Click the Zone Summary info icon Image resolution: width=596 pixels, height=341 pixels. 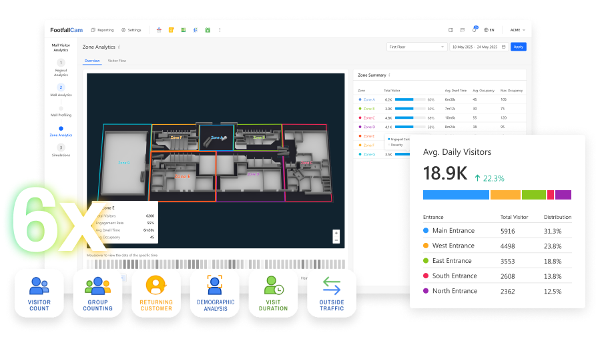(390, 75)
